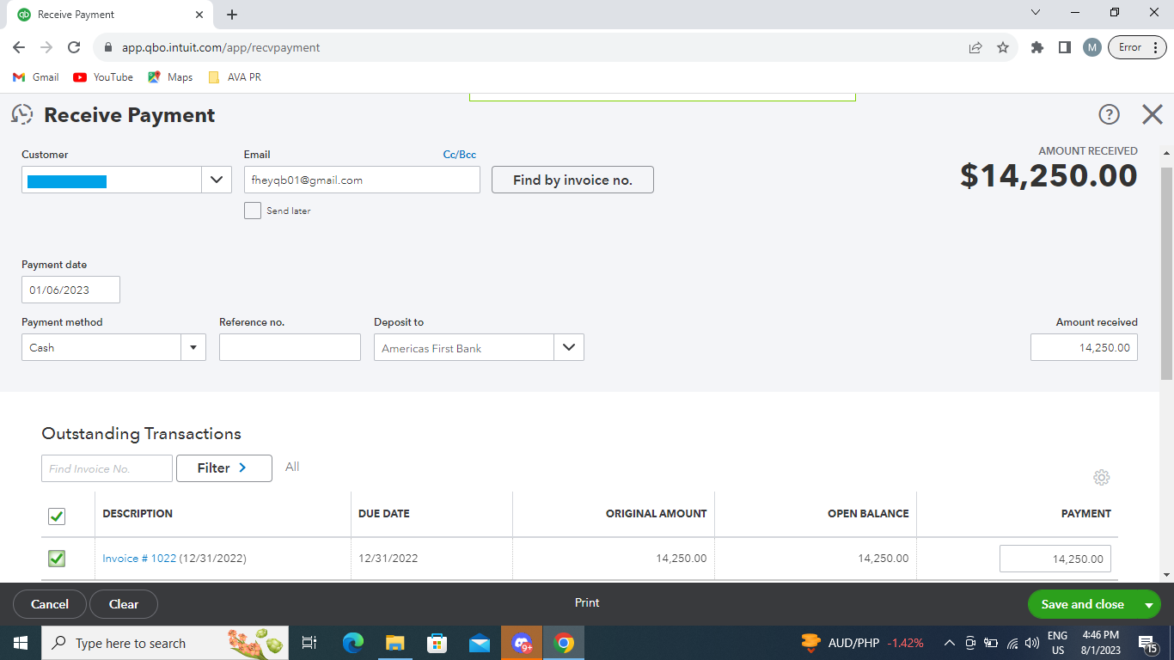Click the page vertical scrollbar thumb
This screenshot has width=1174, height=660.
click(x=1166, y=273)
